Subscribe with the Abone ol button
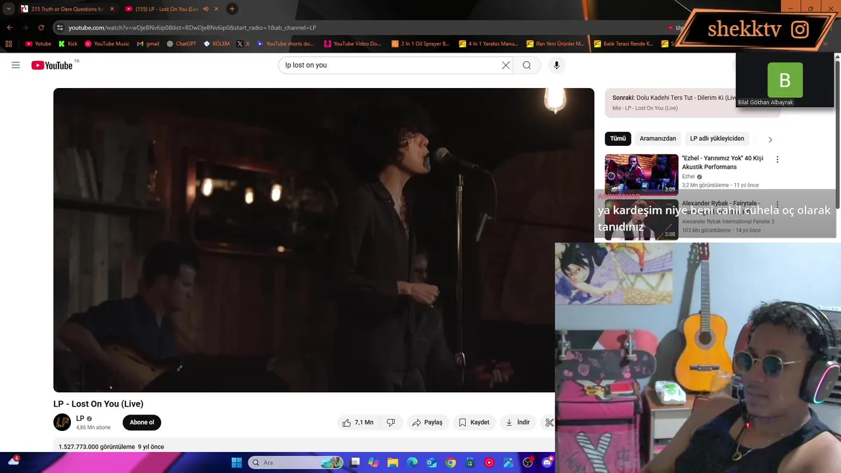This screenshot has width=841, height=473. pyautogui.click(x=142, y=422)
